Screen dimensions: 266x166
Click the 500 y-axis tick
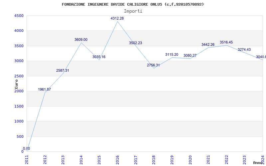(20, 136)
